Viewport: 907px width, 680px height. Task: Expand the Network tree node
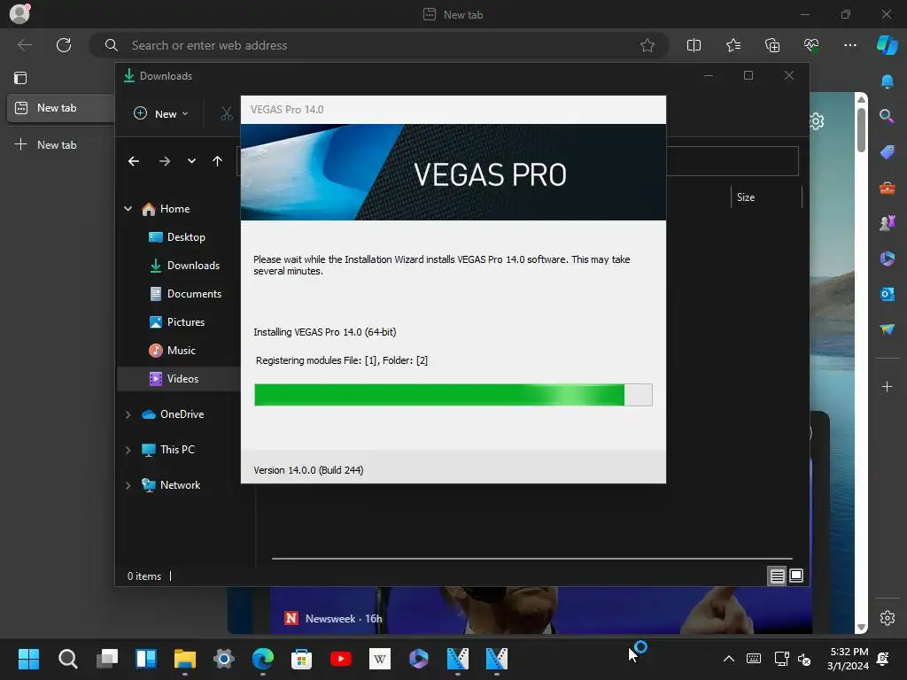(x=128, y=485)
